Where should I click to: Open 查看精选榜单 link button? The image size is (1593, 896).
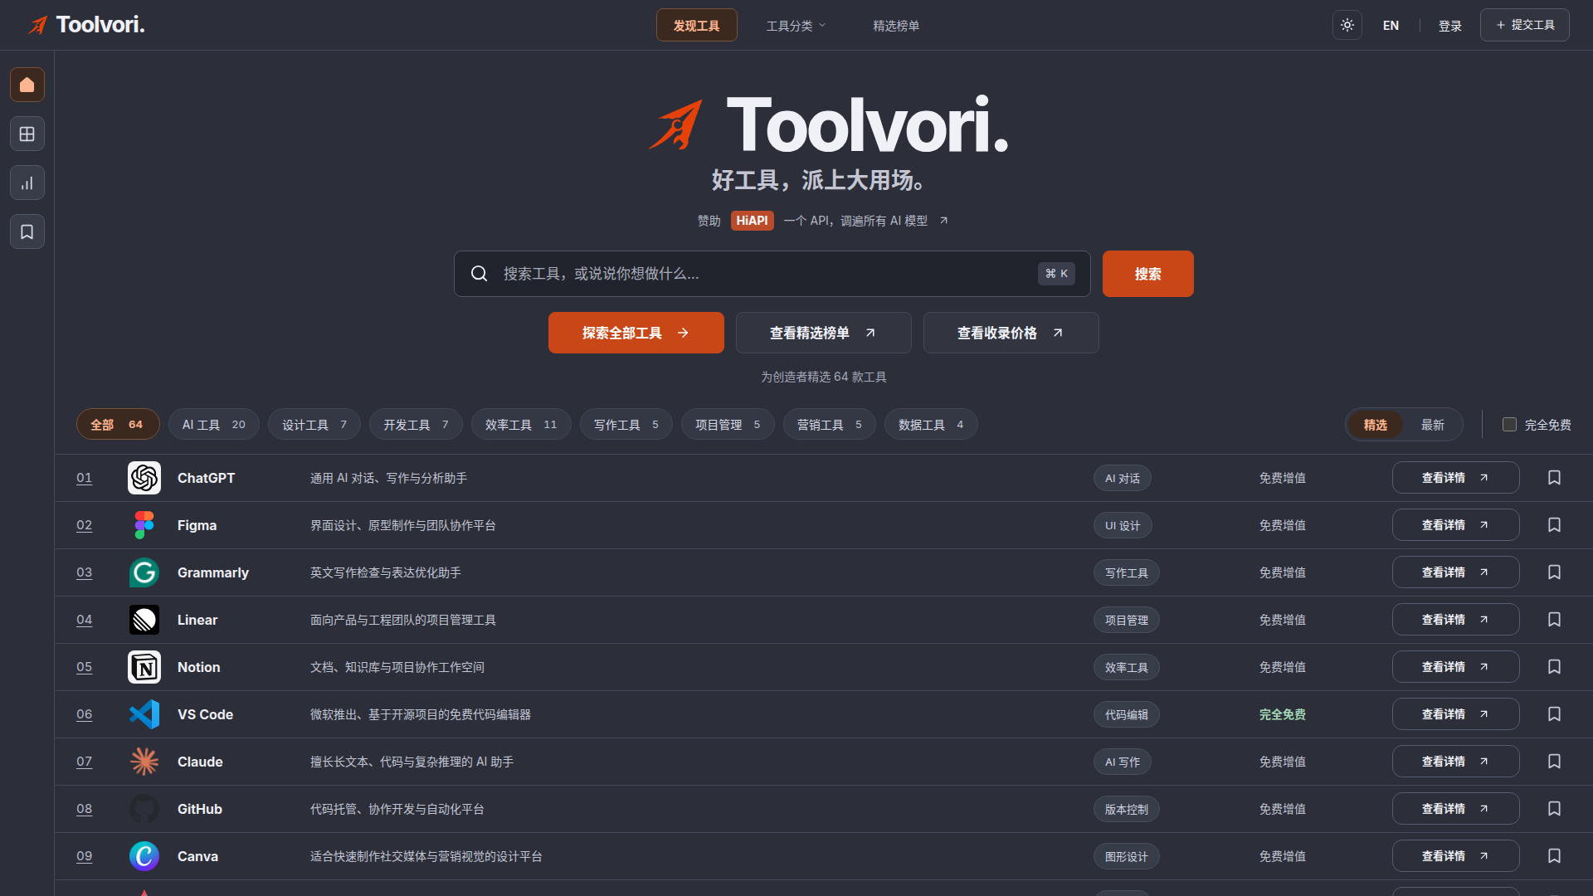824,333
